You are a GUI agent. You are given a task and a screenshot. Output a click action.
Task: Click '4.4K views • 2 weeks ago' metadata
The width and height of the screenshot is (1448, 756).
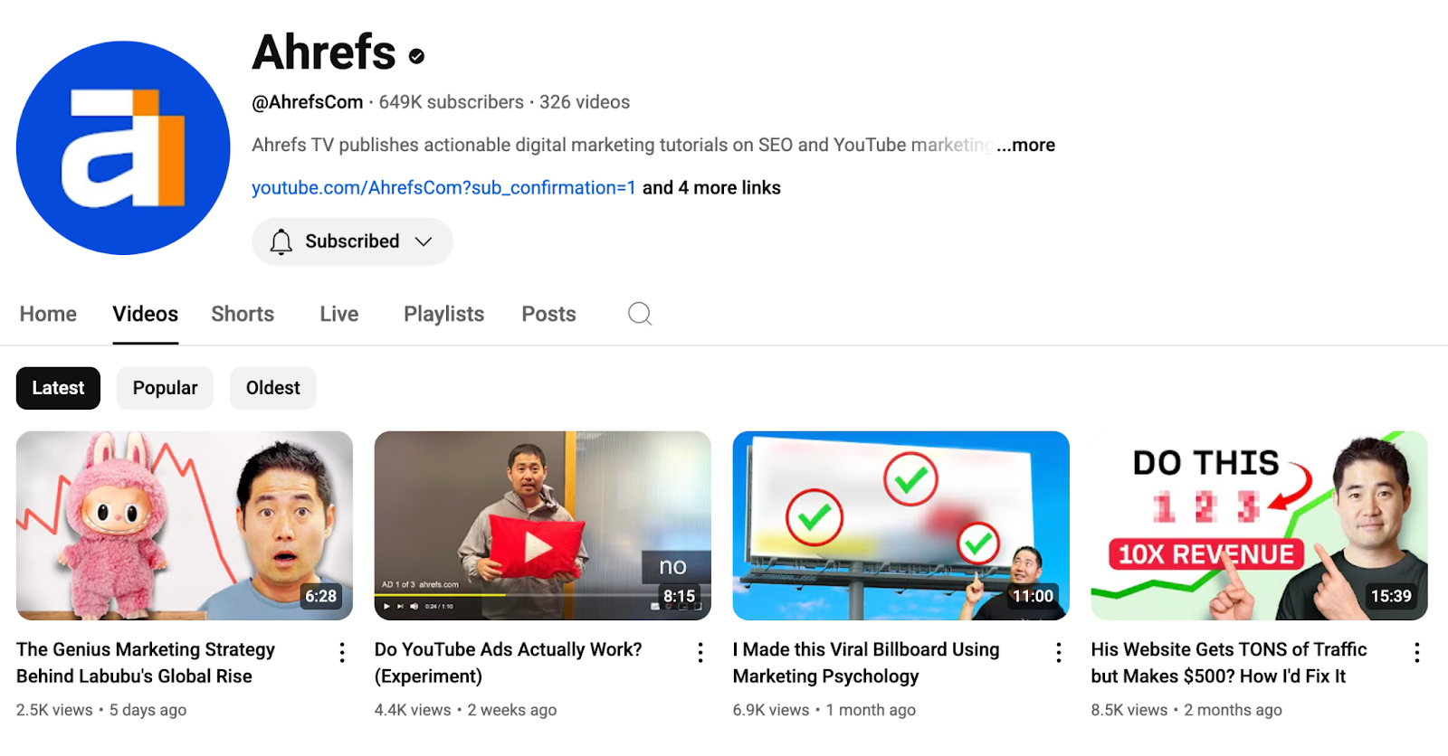[x=465, y=710]
